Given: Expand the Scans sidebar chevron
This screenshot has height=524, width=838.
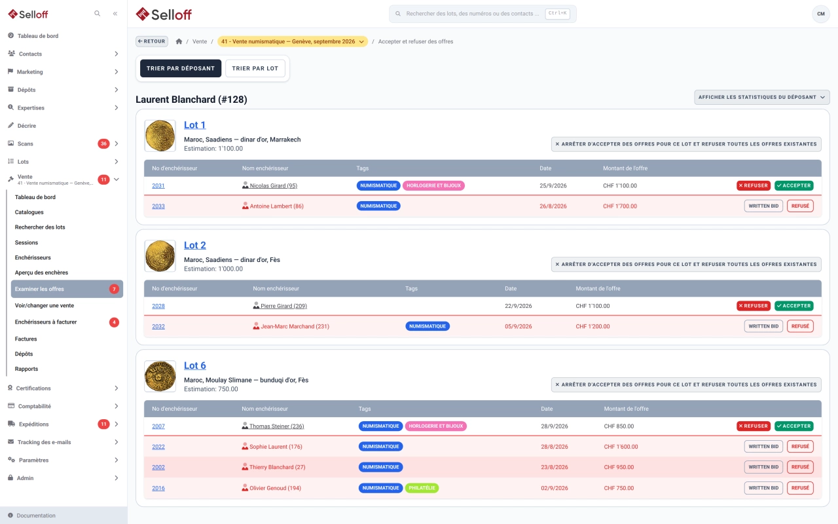Looking at the screenshot, I should pos(116,143).
